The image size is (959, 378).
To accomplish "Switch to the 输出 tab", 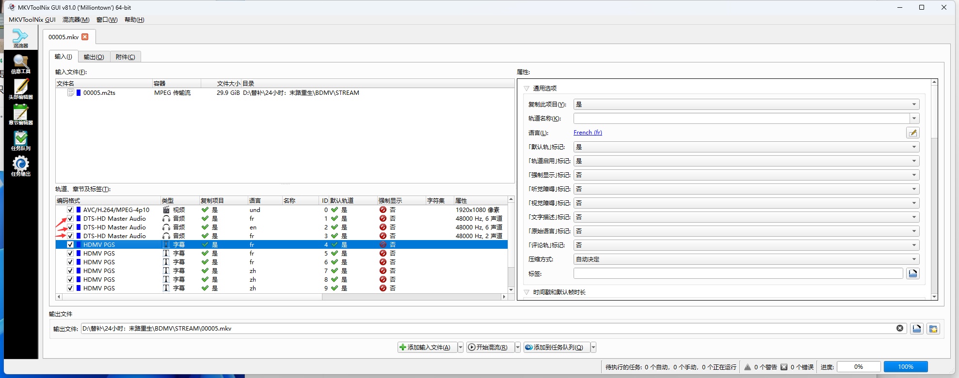I will click(x=94, y=57).
